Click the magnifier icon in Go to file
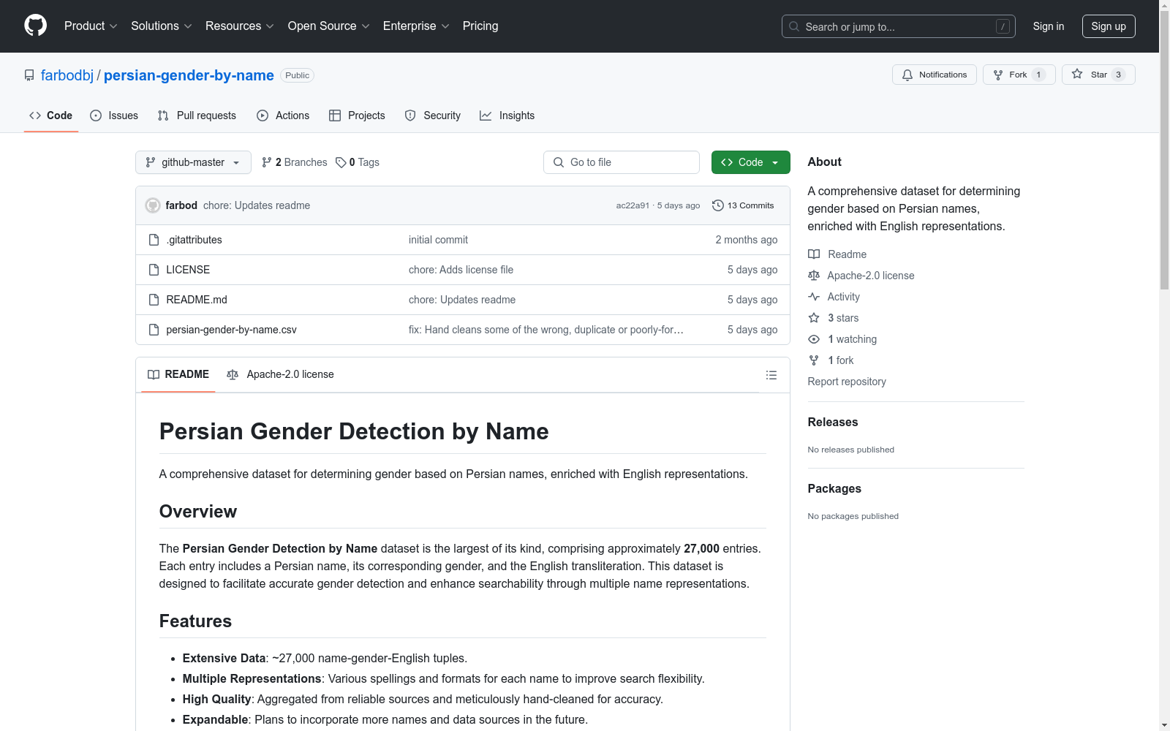Image resolution: width=1170 pixels, height=731 pixels. tap(559, 162)
